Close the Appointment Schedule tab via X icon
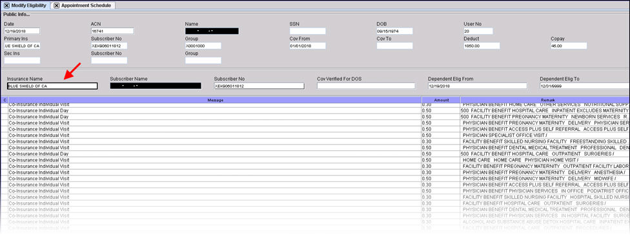Viewport: 630px width, 235px height. tap(56, 6)
